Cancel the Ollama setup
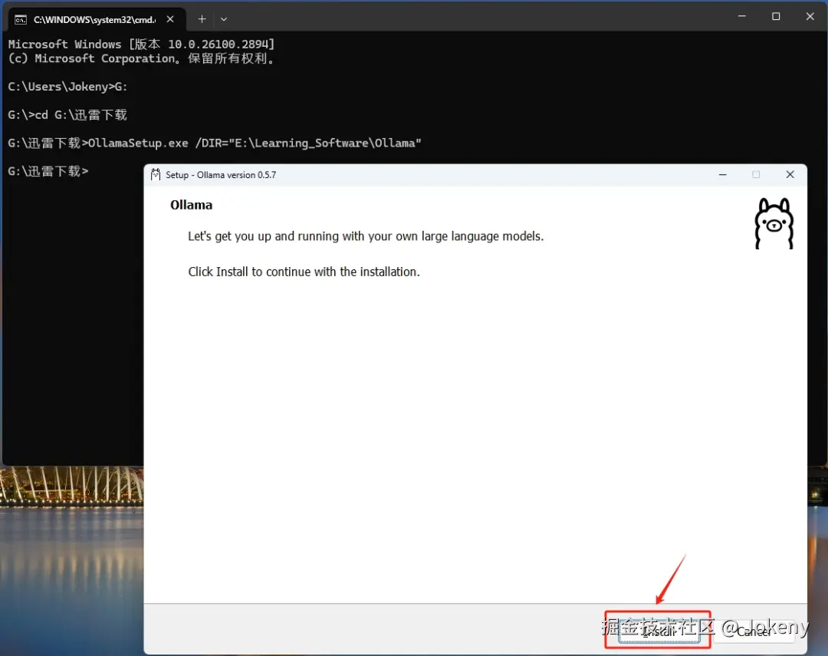Image resolution: width=828 pixels, height=656 pixels. pyautogui.click(x=754, y=631)
